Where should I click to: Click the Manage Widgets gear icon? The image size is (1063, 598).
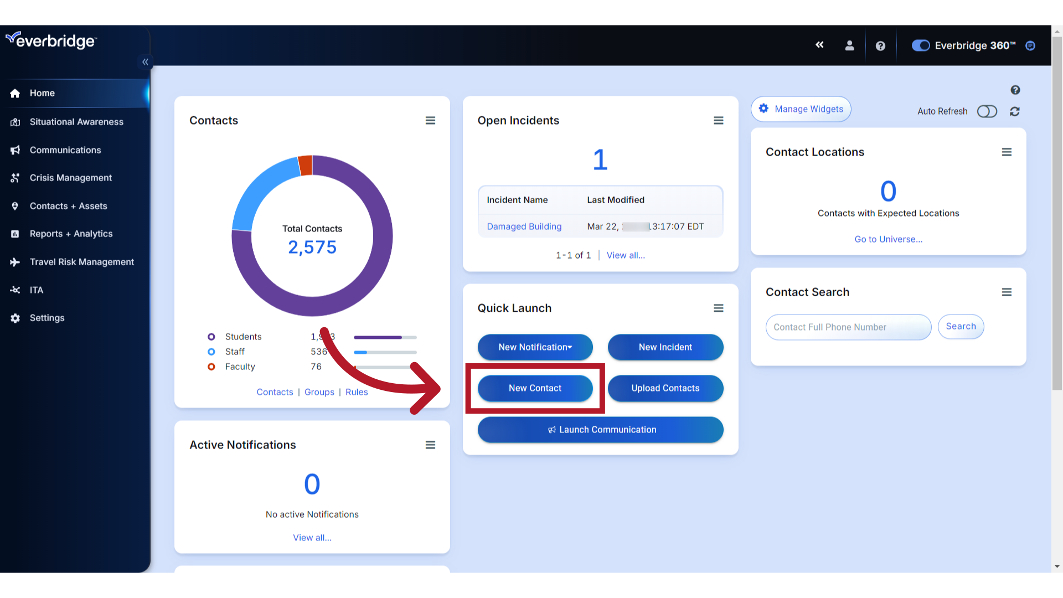coord(763,109)
